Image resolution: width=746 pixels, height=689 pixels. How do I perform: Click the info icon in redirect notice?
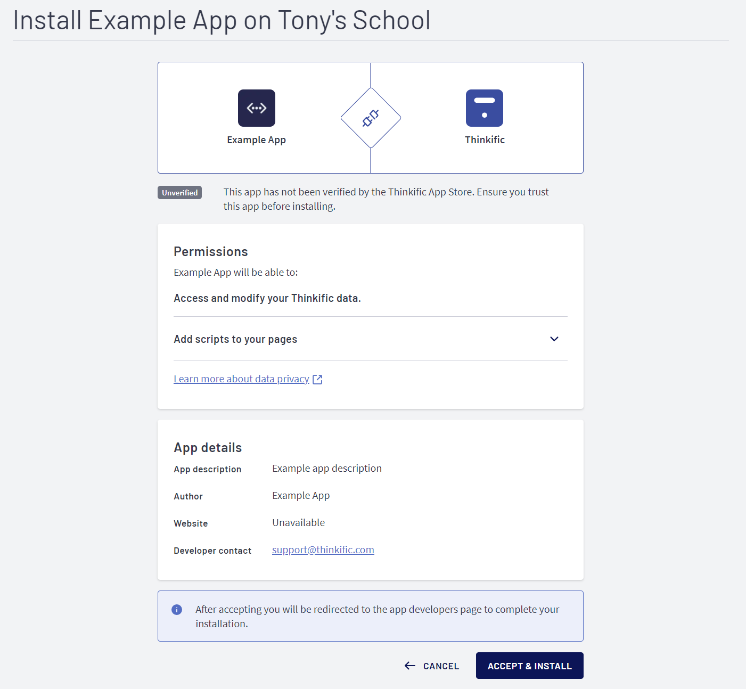pyautogui.click(x=177, y=610)
